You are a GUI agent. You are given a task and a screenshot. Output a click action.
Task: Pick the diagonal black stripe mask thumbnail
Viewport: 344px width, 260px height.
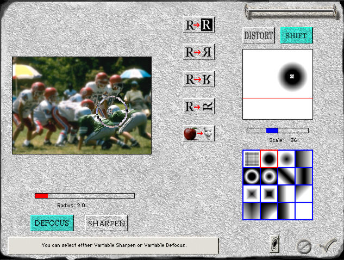click(286, 176)
